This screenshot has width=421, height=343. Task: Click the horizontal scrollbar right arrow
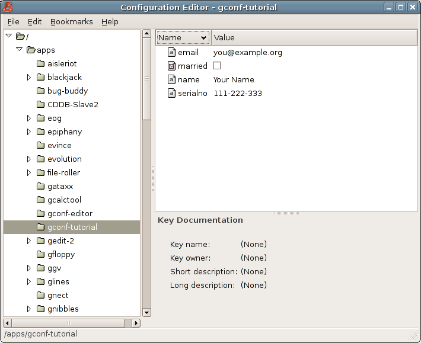pos(136,323)
